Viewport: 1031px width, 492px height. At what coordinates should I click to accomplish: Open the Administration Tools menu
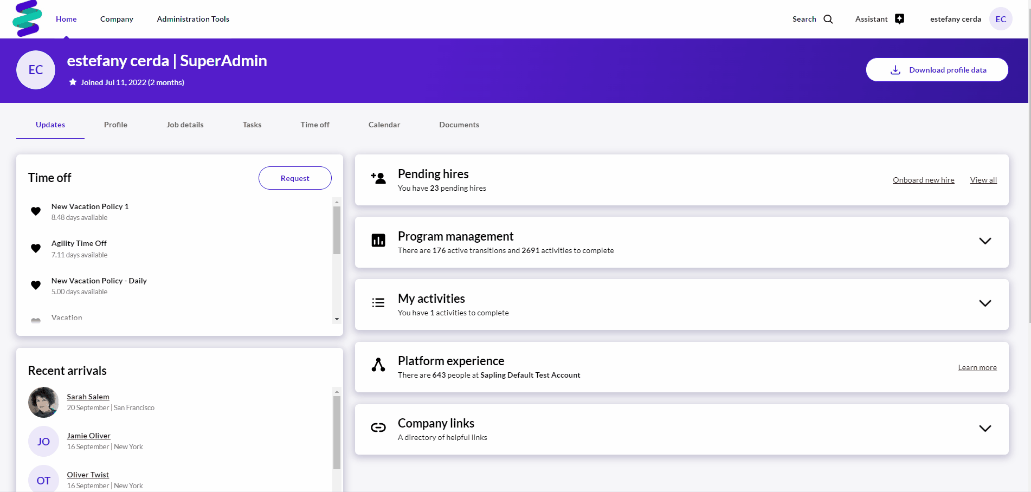click(x=193, y=19)
